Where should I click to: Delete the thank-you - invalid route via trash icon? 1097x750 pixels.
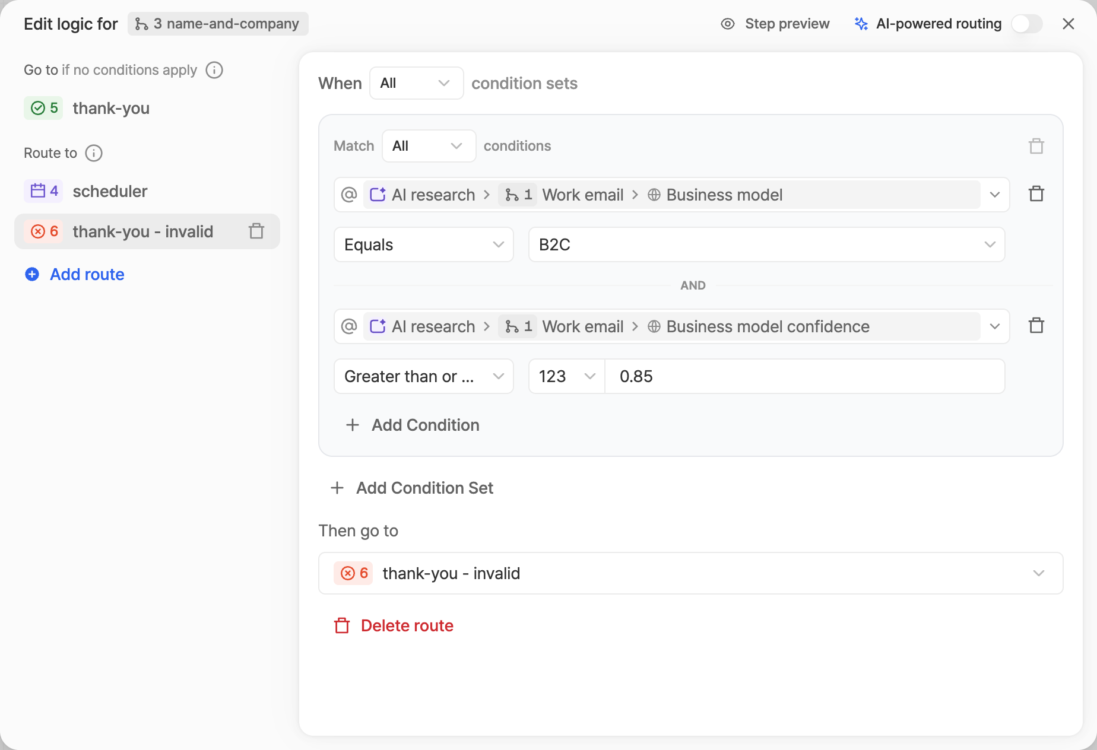256,231
